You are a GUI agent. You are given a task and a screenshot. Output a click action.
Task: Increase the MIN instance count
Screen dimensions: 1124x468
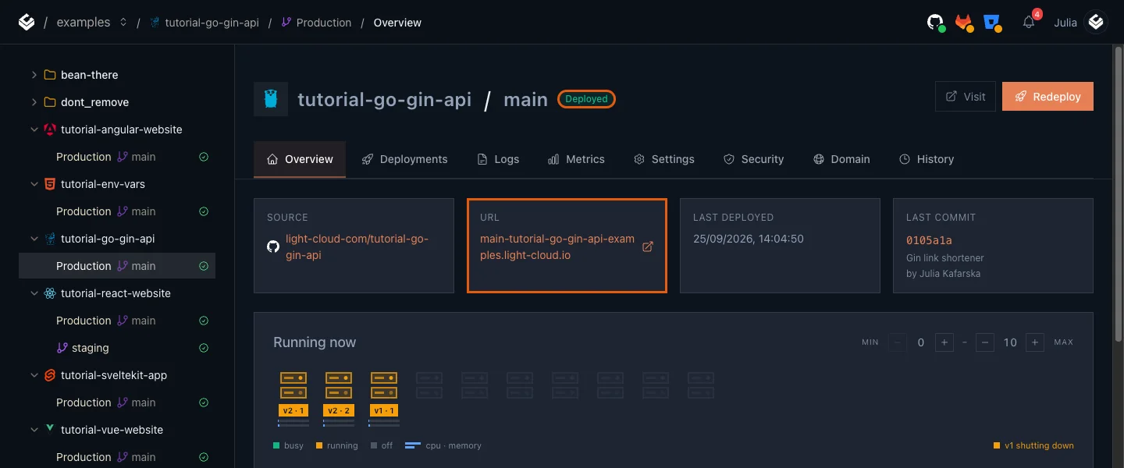(x=944, y=342)
